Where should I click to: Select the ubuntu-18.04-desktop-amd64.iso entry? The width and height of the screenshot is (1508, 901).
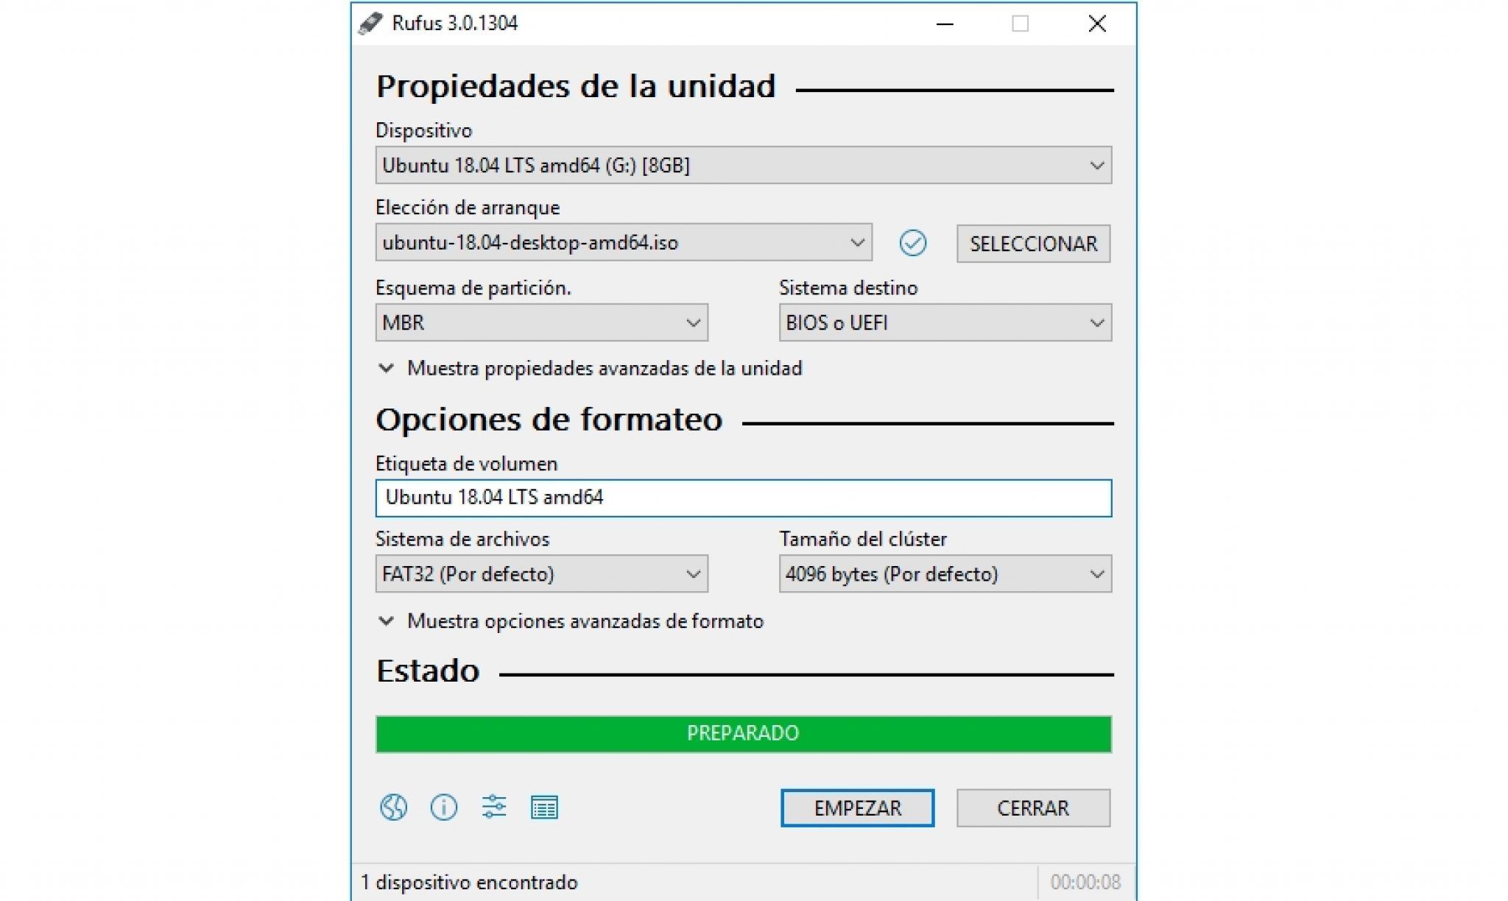623,244
